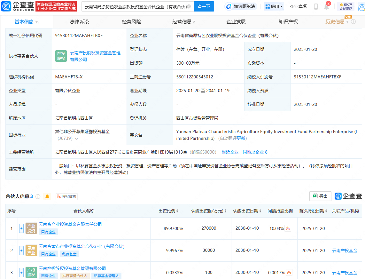Expand the 国标行业 J6739 chevron
365x279 pixels.
tap(76, 139)
